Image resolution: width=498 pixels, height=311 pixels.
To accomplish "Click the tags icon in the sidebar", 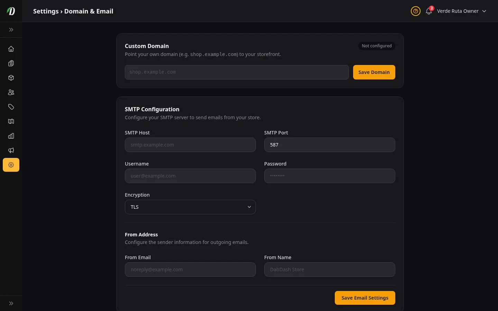I will [11, 107].
